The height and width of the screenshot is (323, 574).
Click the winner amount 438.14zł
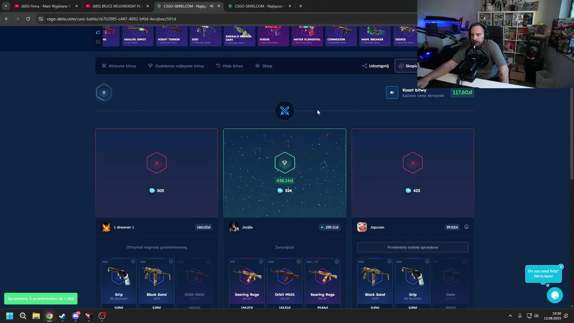click(285, 181)
